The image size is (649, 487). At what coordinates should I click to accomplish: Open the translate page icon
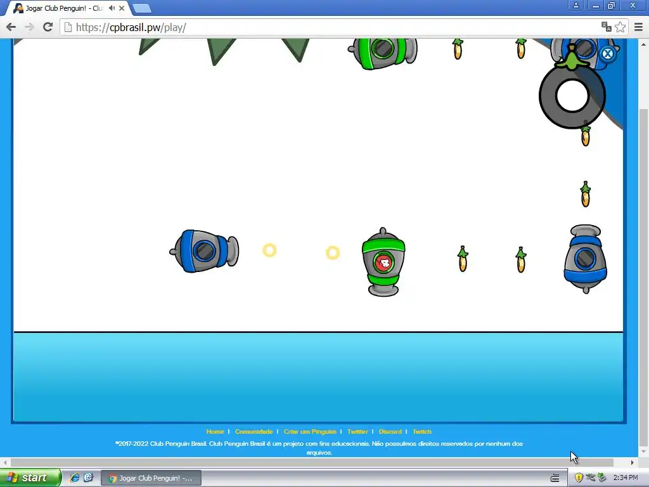click(x=607, y=27)
